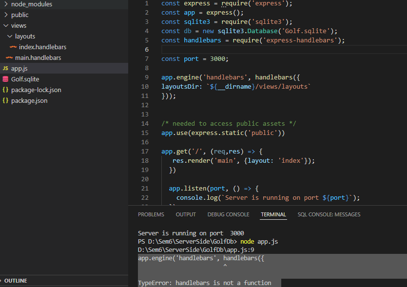Open index.handlebars in the explorer
The height and width of the screenshot is (287, 407).
click(42, 47)
